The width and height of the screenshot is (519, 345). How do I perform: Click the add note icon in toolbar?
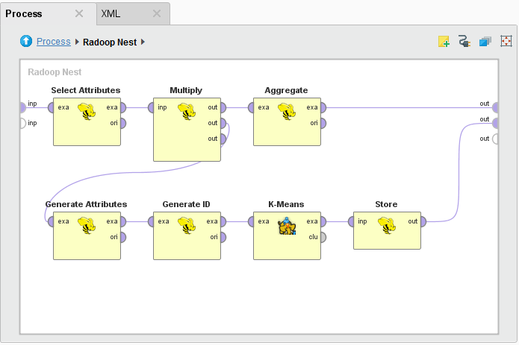[444, 42]
